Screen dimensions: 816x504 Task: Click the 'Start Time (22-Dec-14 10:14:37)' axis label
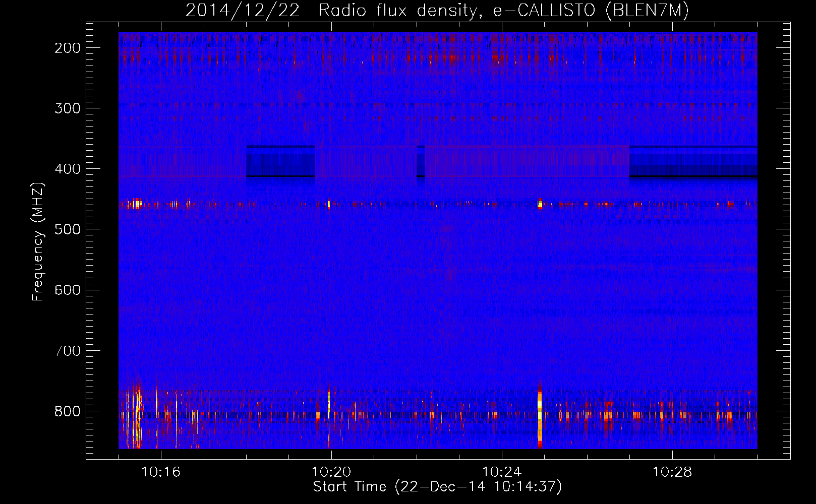click(437, 487)
